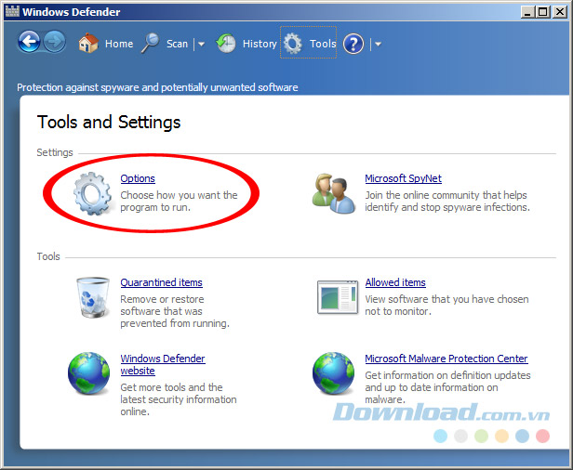Click the Options gear icon
573x470 pixels.
[x=92, y=193]
